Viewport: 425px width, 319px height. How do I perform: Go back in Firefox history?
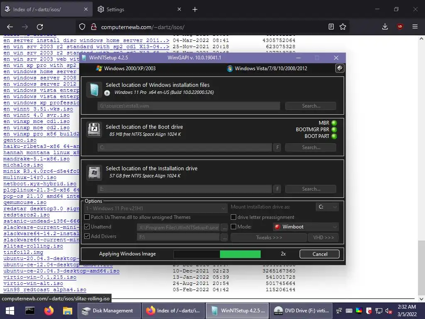pyautogui.click(x=10, y=27)
